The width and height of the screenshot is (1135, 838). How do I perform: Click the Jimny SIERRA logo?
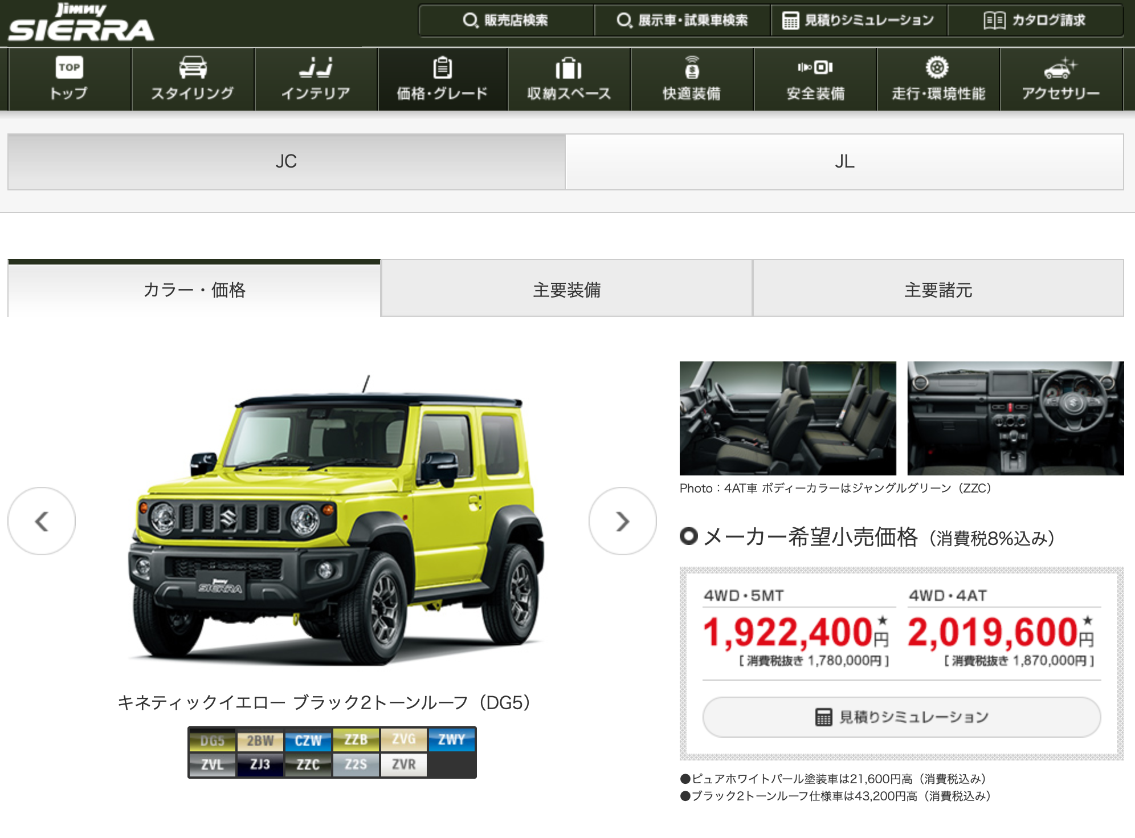[x=81, y=23]
